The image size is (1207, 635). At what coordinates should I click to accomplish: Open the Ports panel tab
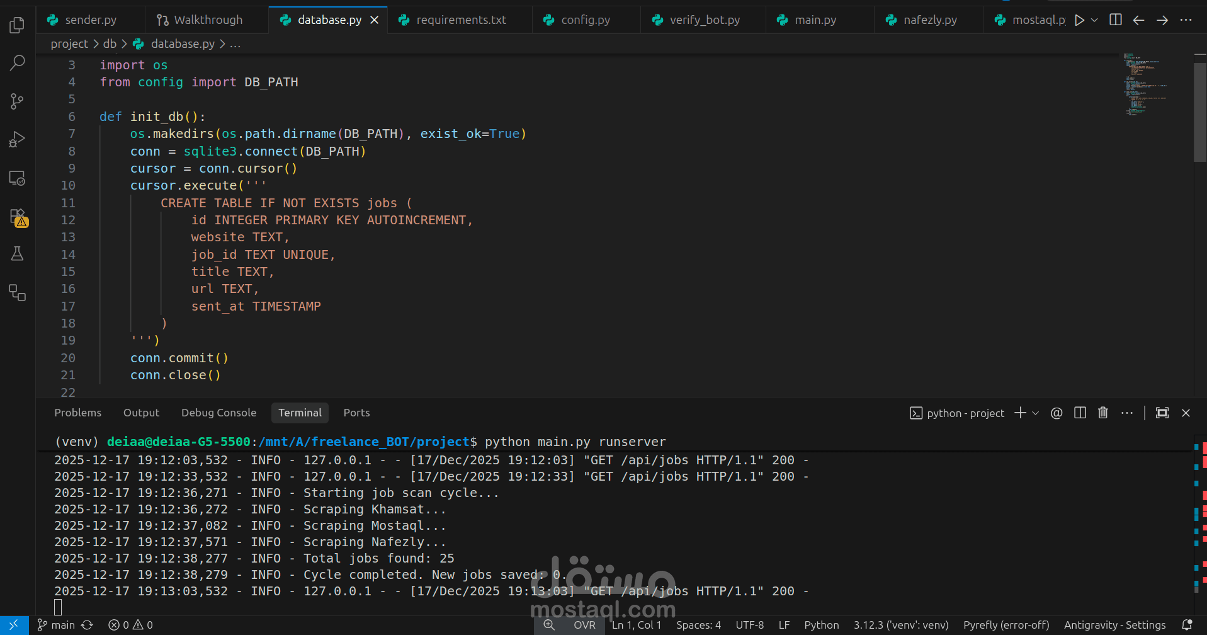click(x=356, y=413)
